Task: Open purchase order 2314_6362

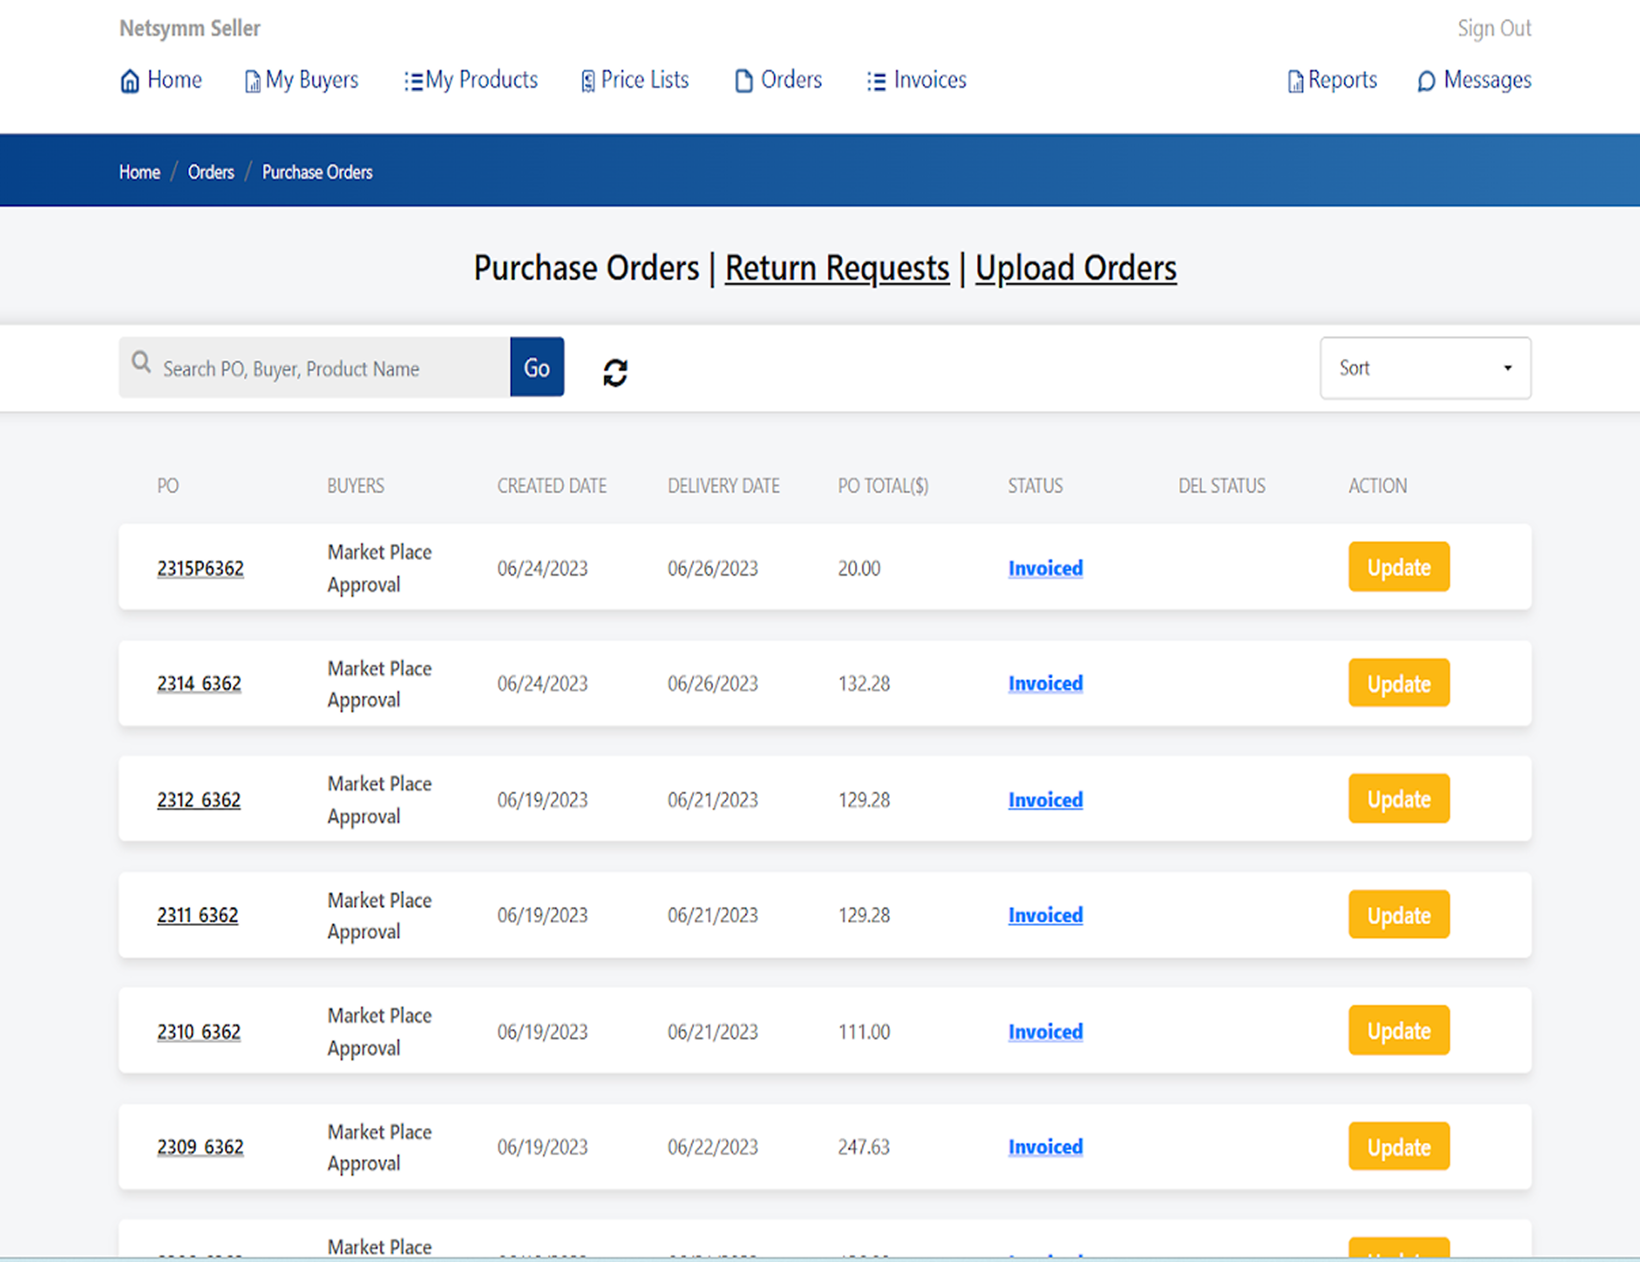Action: [x=199, y=684]
